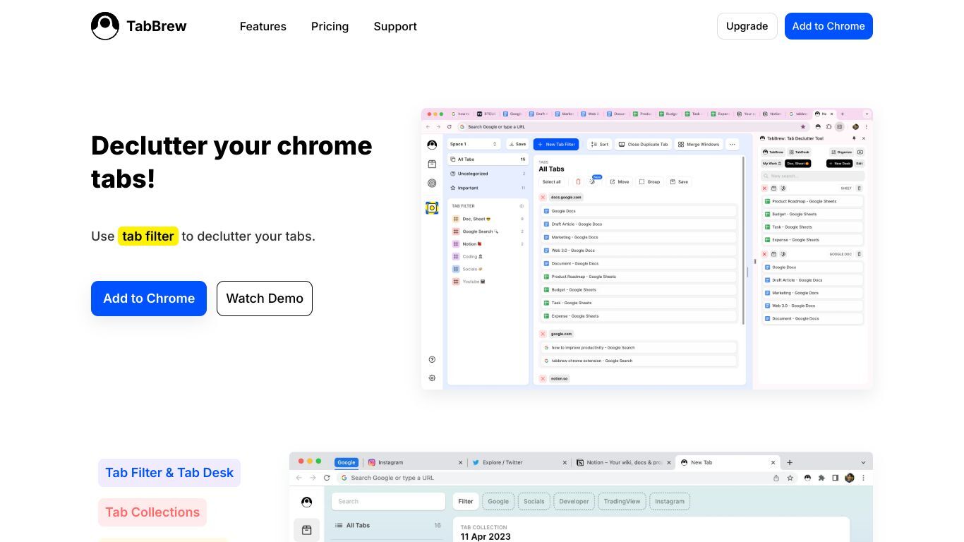This screenshot has width=964, height=542.
Task: Select the Socials tab filter
Action: coord(488,269)
